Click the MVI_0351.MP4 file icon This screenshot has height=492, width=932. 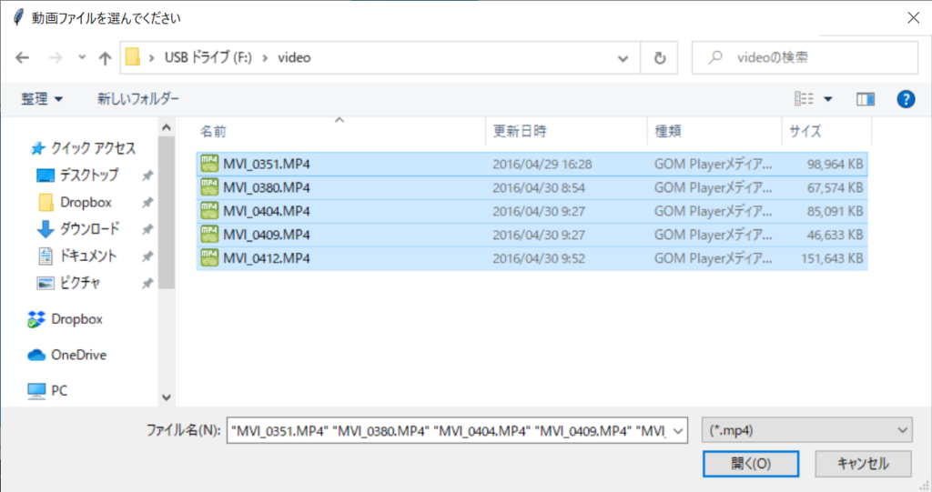209,164
